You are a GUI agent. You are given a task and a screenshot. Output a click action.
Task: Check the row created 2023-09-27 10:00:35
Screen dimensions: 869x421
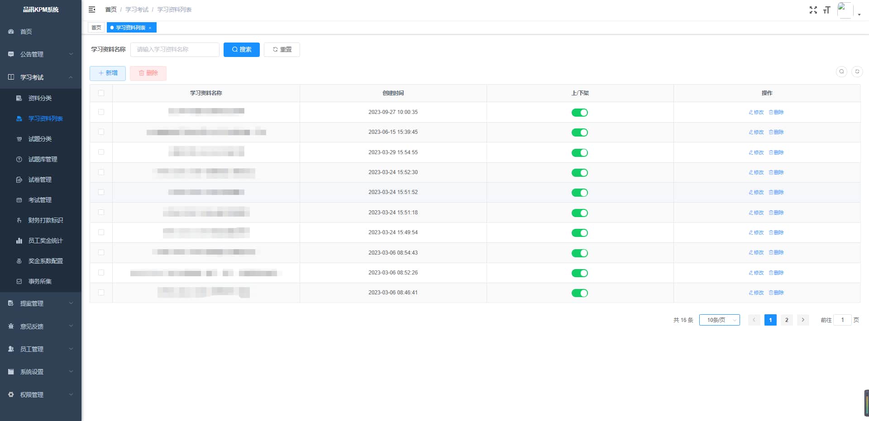[x=101, y=112]
